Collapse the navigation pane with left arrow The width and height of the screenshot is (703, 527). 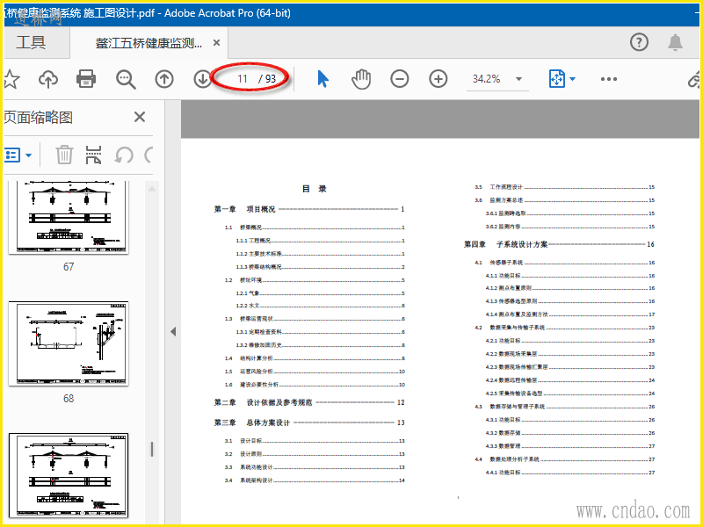click(173, 332)
